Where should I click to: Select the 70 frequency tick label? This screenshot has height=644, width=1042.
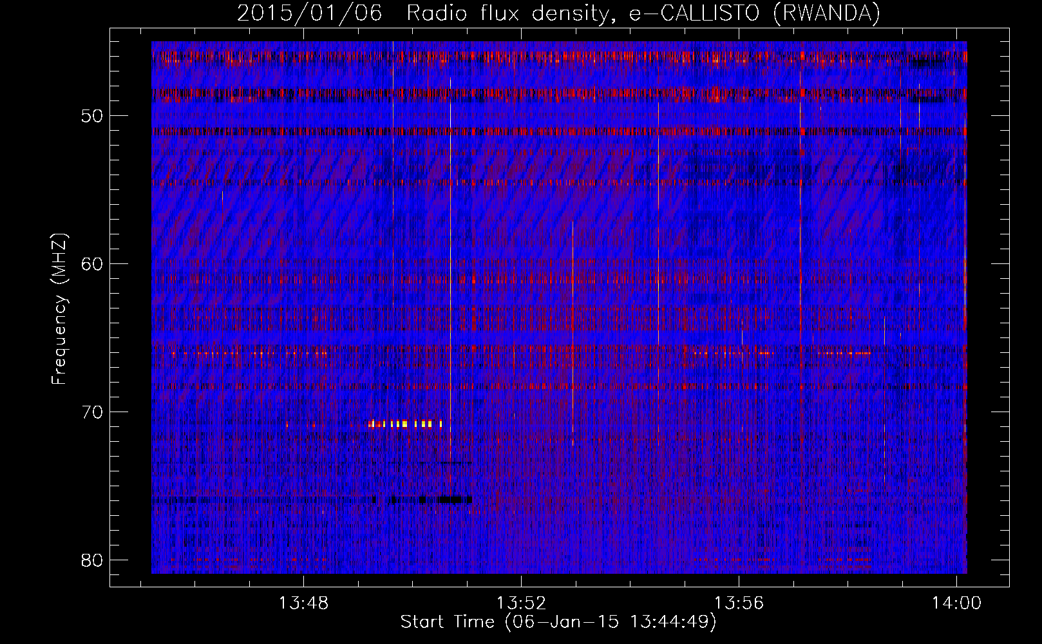(92, 412)
